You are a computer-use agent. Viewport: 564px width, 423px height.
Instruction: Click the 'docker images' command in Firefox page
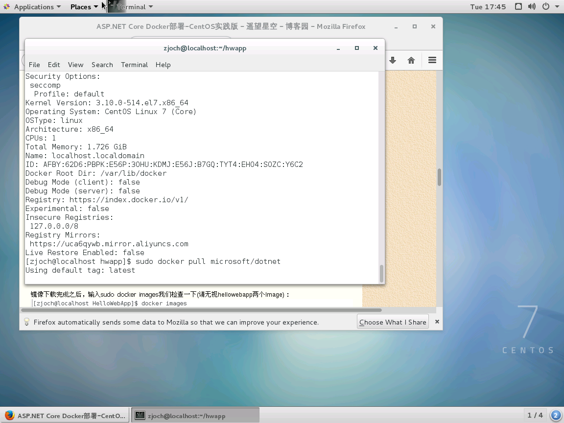click(x=164, y=303)
